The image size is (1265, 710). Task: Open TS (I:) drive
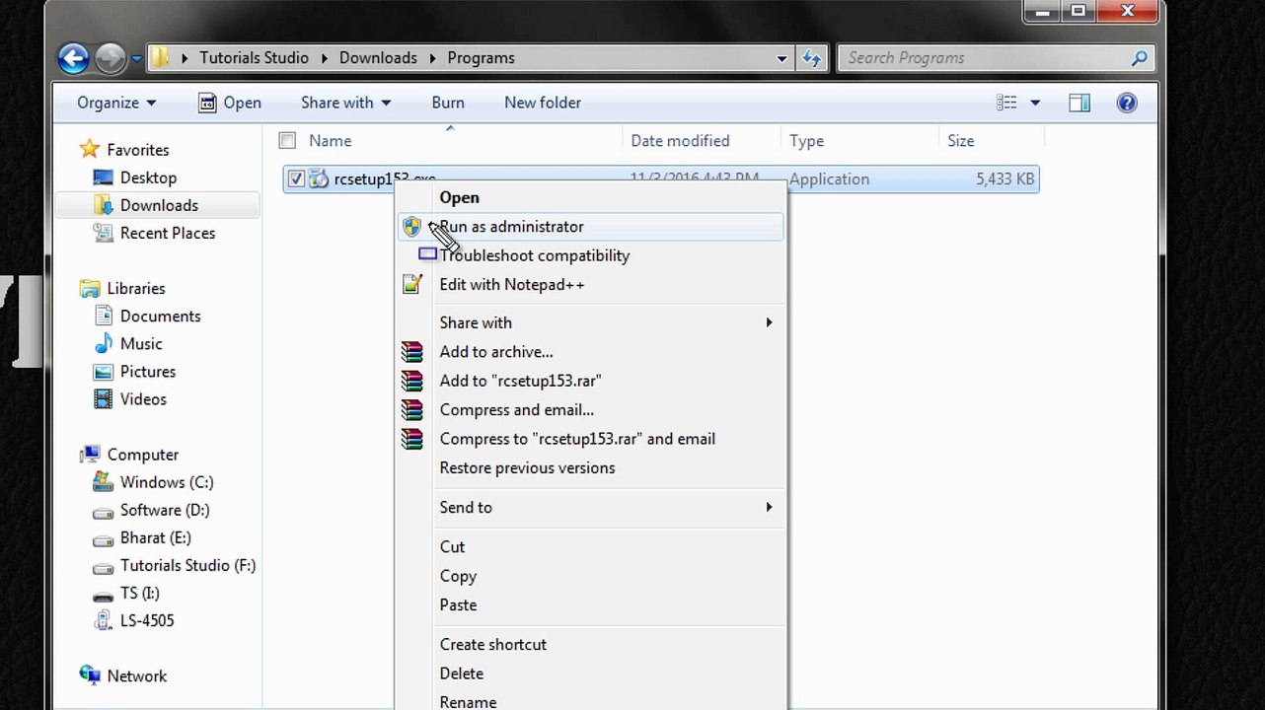[x=139, y=593]
